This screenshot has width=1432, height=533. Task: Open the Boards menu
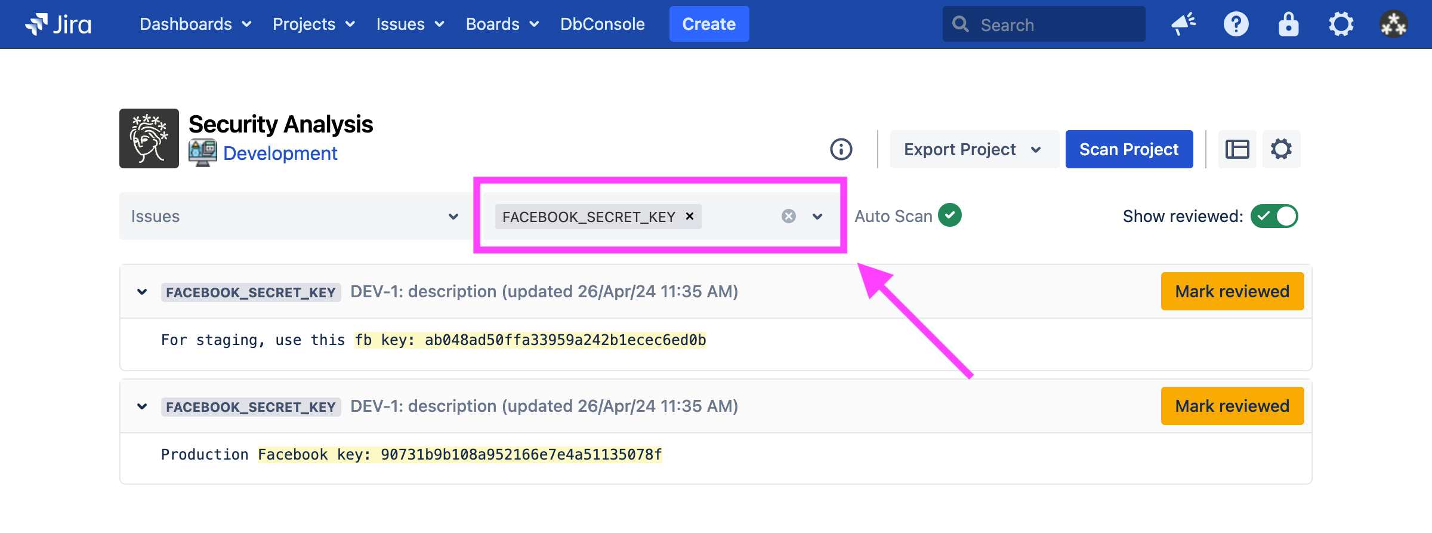pyautogui.click(x=502, y=24)
